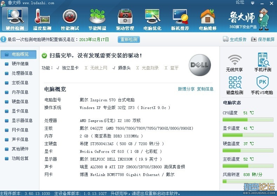
Task: Open 性能测试 performance test gauge icon
Action: click(x=70, y=19)
